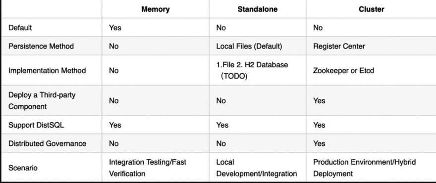
Task: Click the Zookeeper or Etcd cell
Action: pyautogui.click(x=343, y=70)
